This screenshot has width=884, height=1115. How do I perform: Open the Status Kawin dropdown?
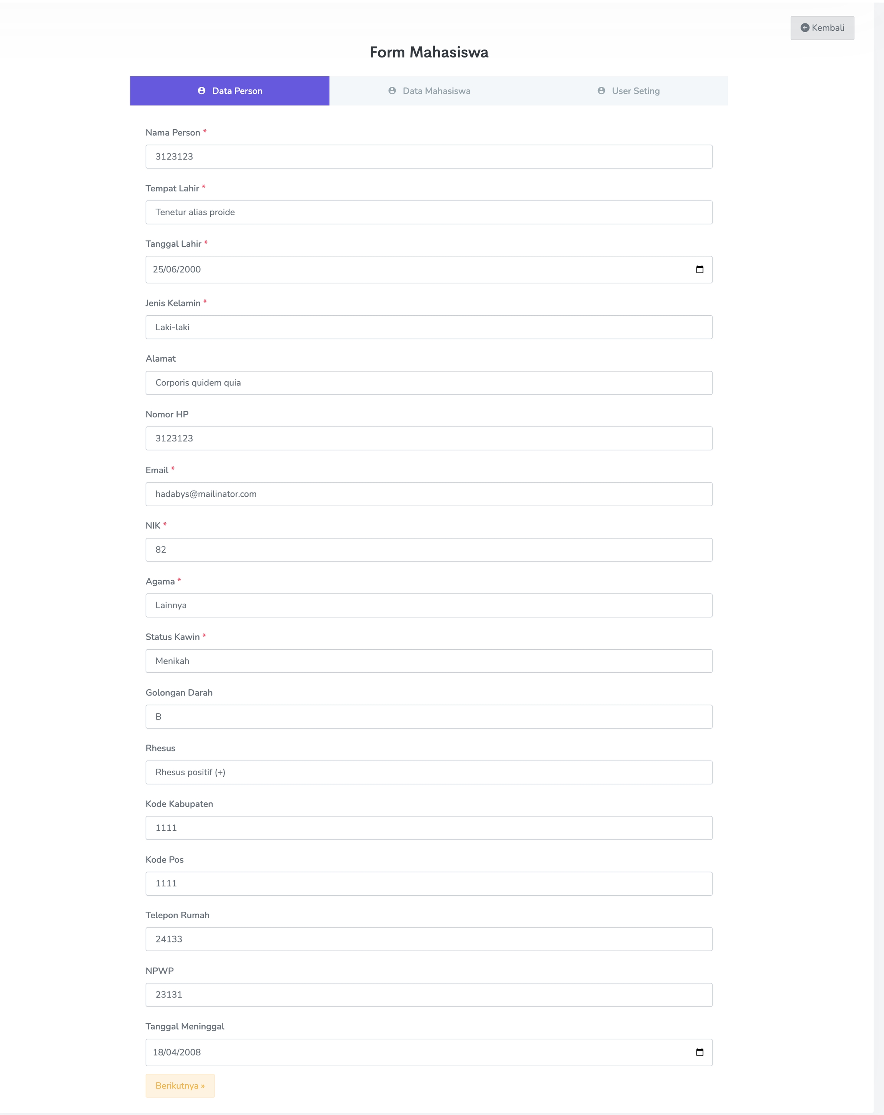(428, 661)
